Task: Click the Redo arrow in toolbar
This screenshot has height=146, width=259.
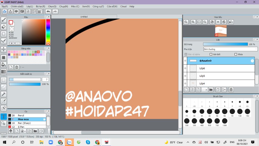Action: [55, 11]
